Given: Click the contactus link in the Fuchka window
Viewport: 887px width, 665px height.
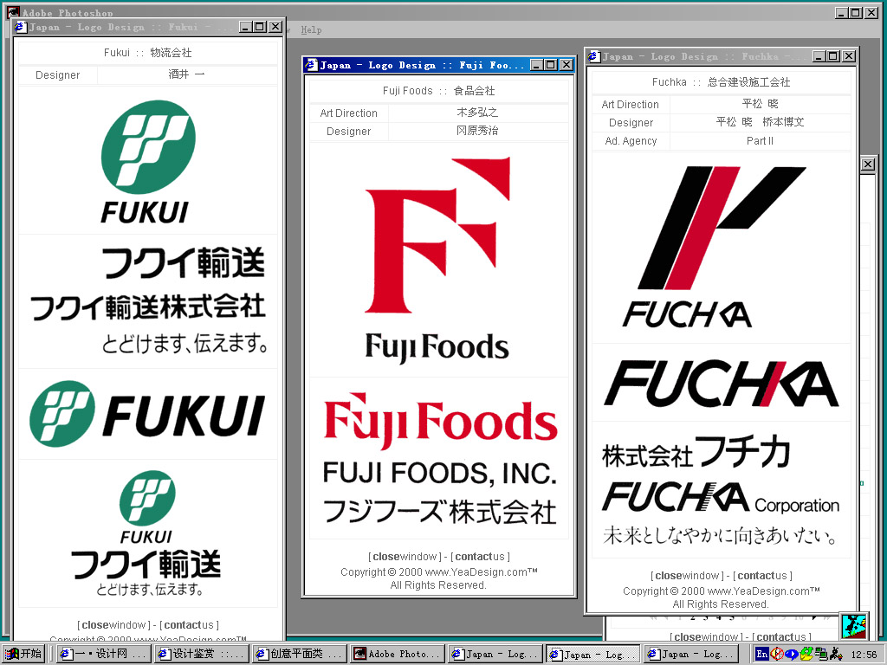Looking at the screenshot, I should pyautogui.click(x=762, y=576).
